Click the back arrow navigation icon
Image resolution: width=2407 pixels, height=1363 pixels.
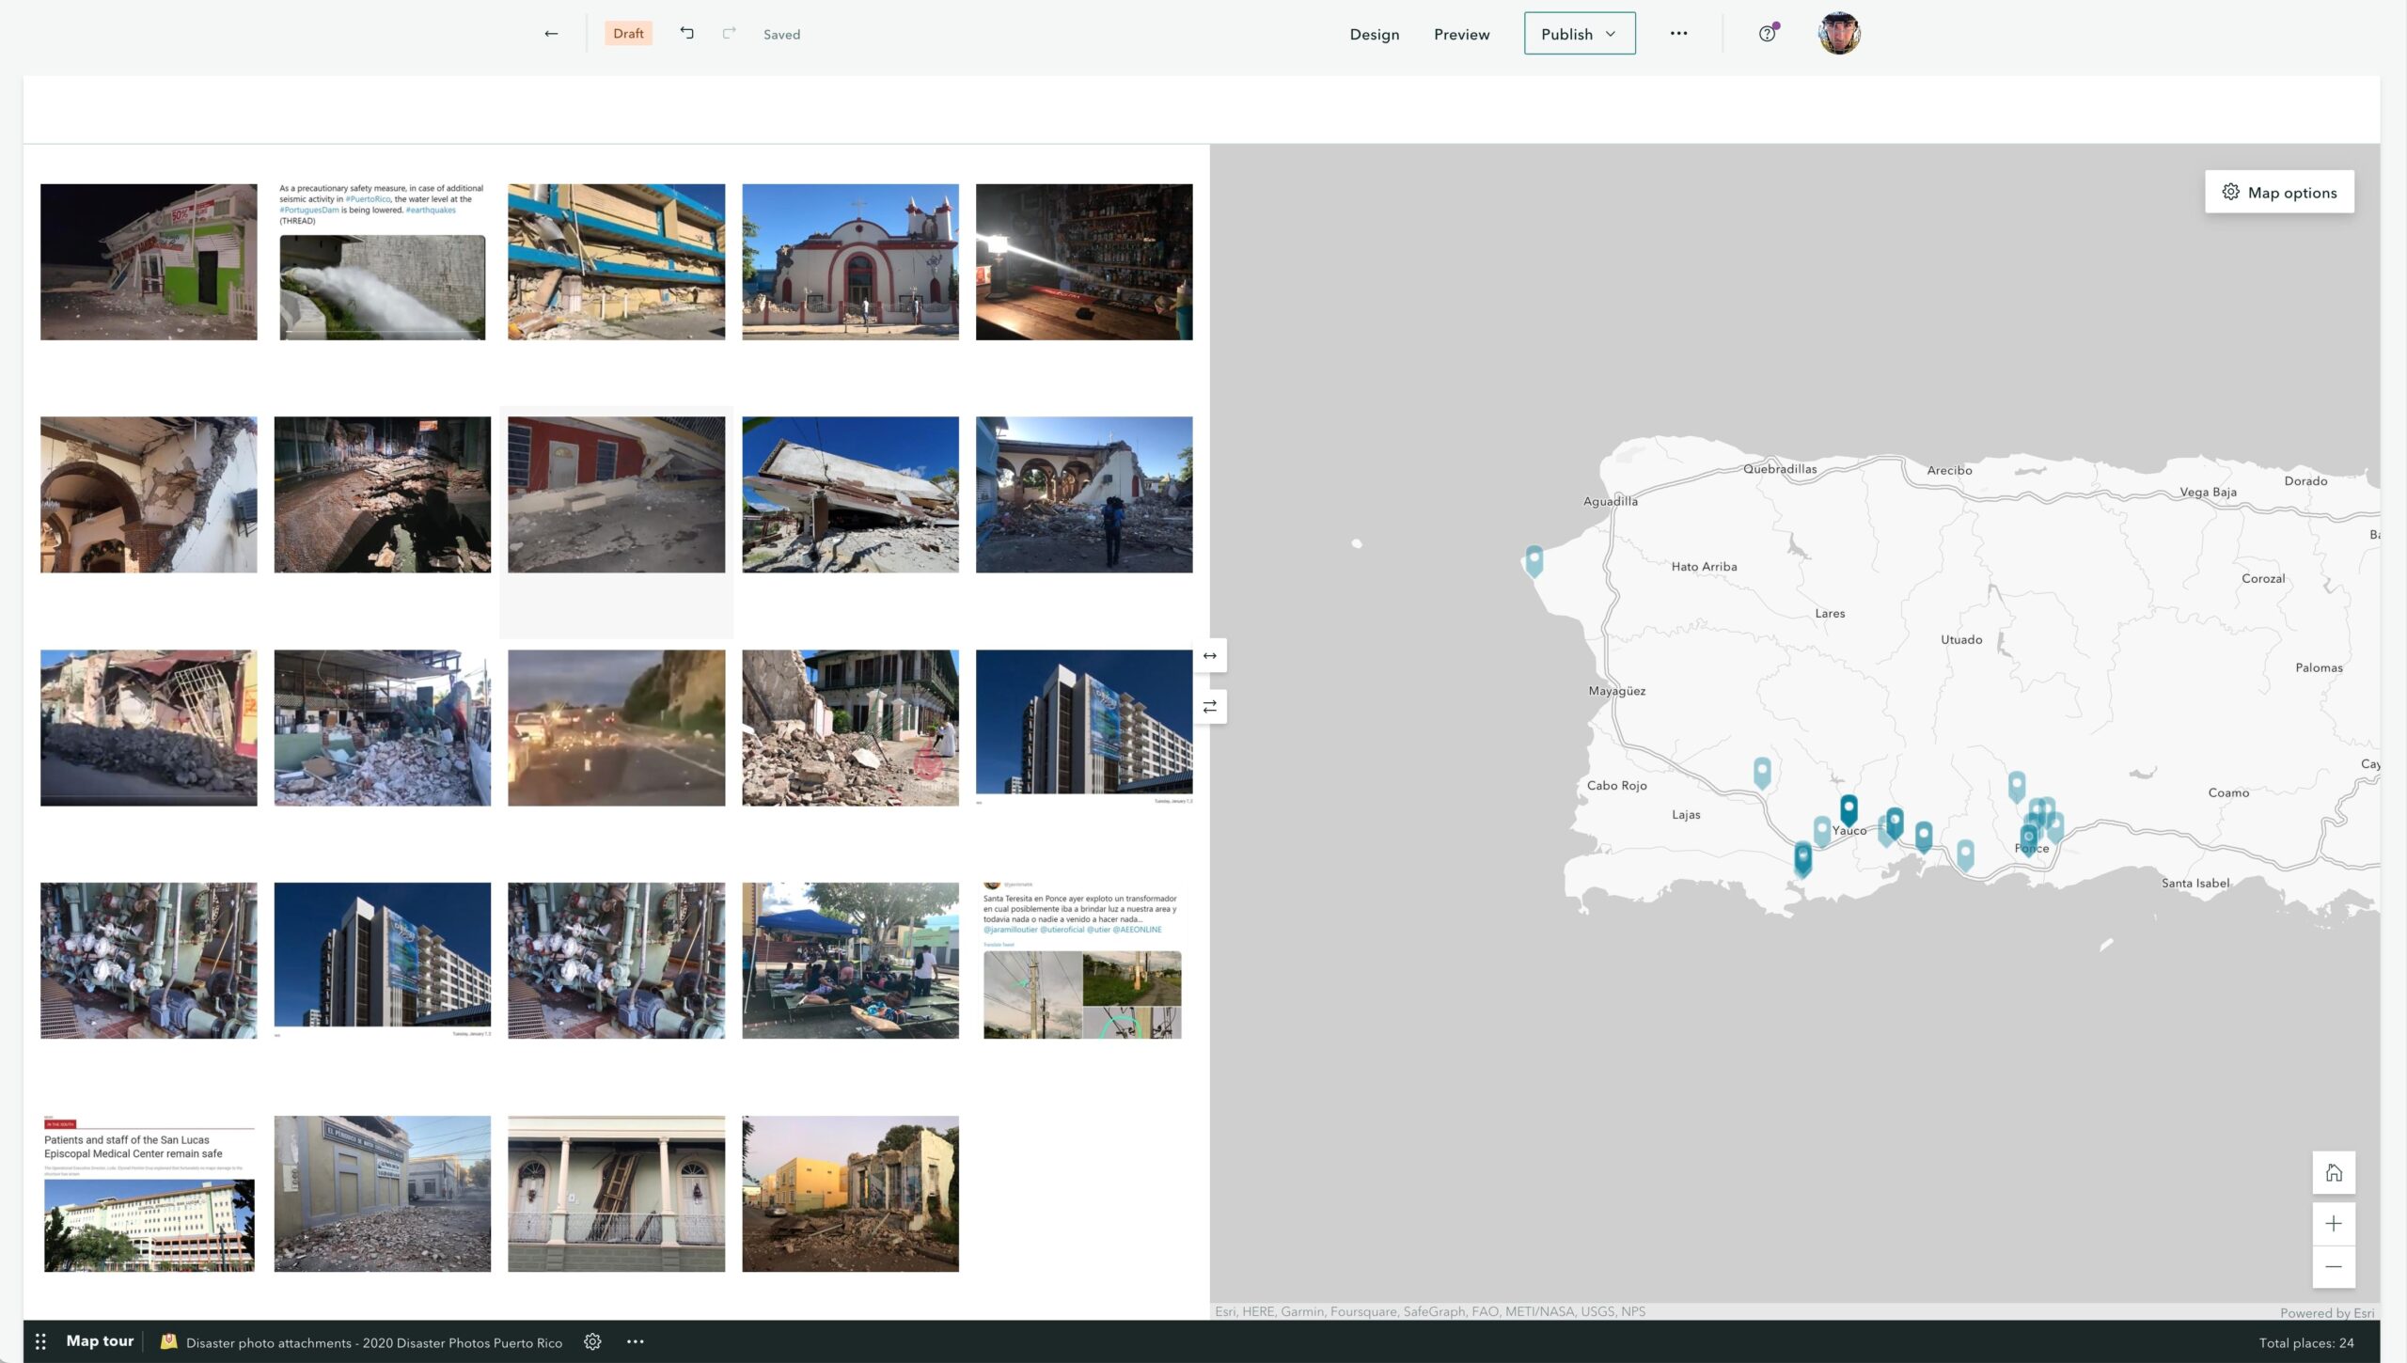pyautogui.click(x=550, y=31)
